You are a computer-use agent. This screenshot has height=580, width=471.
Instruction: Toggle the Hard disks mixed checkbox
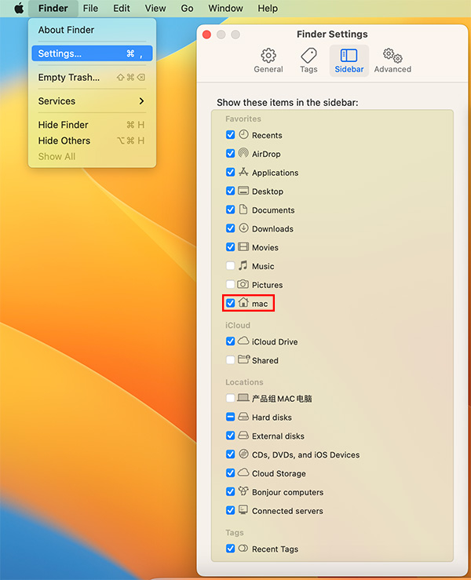[x=230, y=418]
